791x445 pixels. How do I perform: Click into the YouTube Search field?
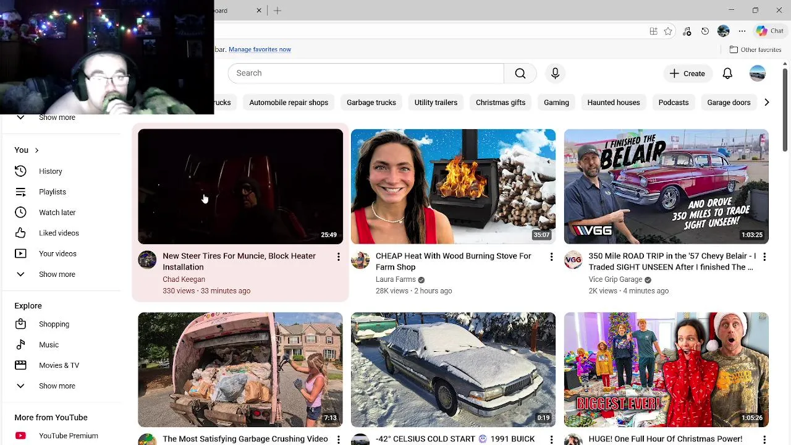(366, 73)
